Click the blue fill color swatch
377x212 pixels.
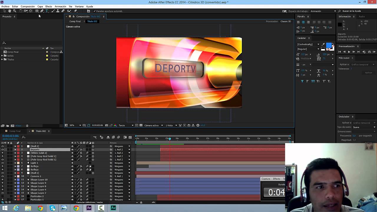(x=329, y=45)
